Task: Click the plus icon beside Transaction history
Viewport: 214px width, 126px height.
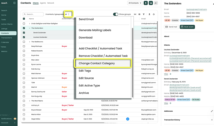Action: coord(212,120)
